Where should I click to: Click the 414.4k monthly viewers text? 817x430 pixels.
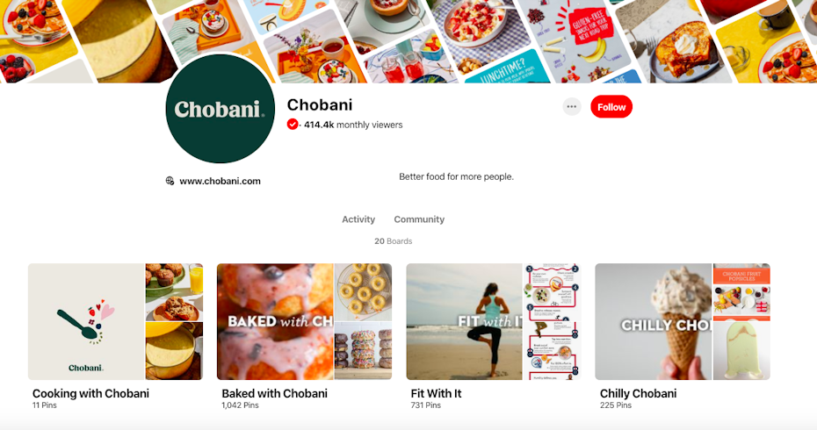pyautogui.click(x=353, y=125)
